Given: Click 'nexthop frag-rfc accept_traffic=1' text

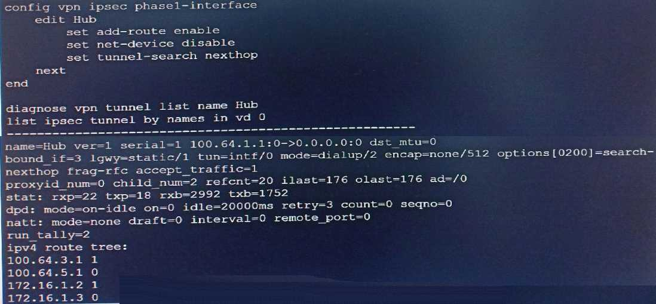Looking at the screenshot, I should point(131,168).
